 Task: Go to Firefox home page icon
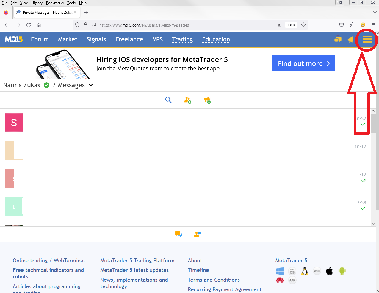(x=39, y=25)
